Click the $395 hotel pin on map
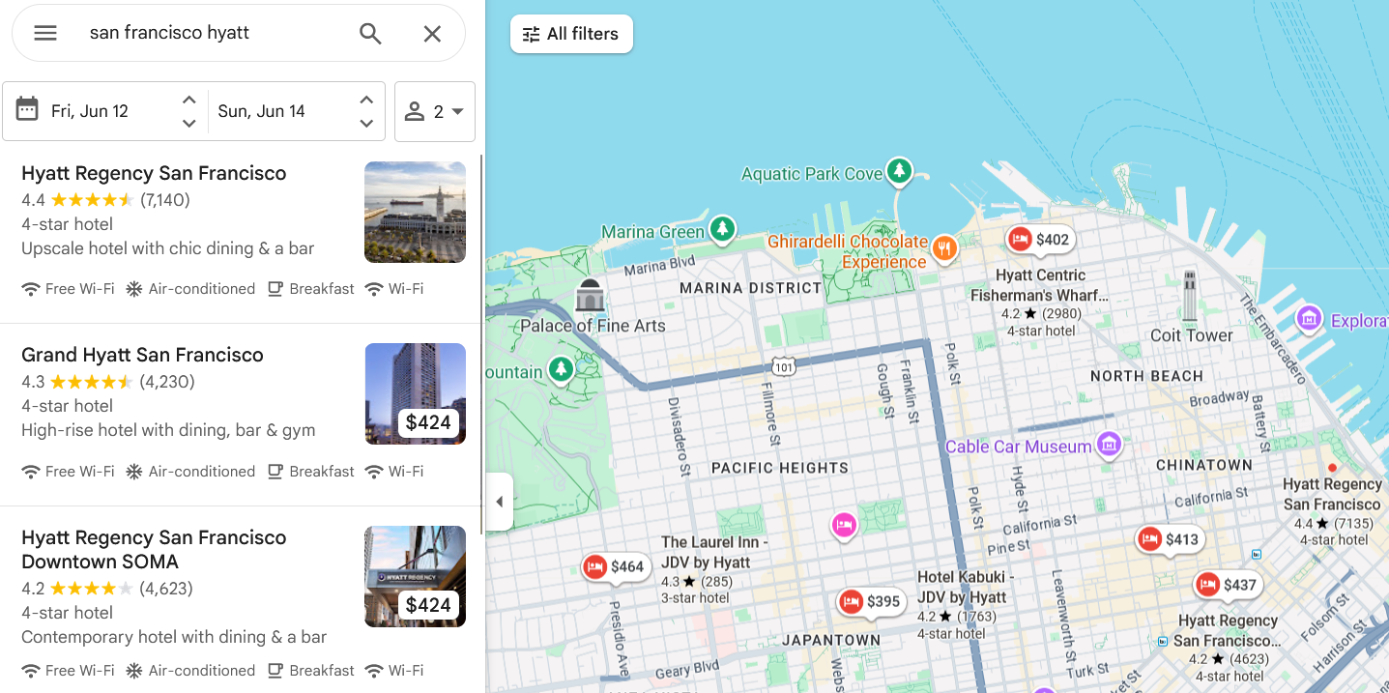The width and height of the screenshot is (1389, 693). [x=870, y=601]
